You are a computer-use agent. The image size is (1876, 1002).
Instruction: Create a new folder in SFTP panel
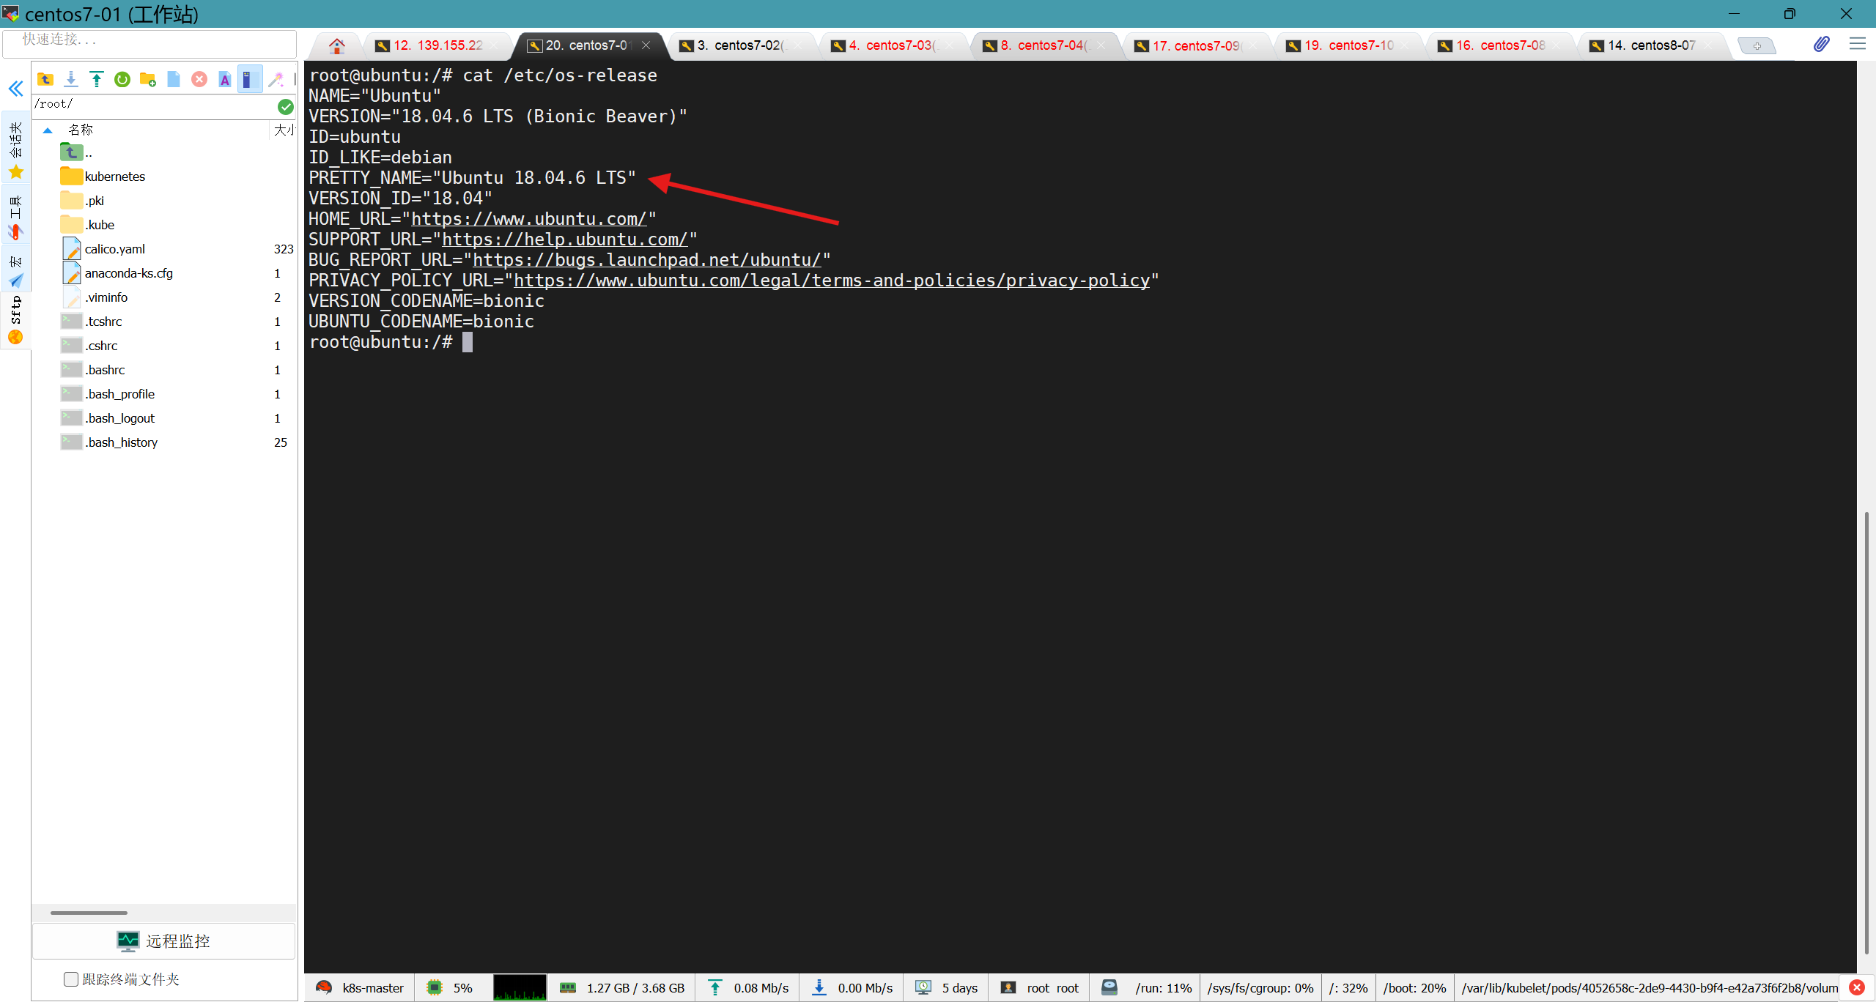coord(148,79)
